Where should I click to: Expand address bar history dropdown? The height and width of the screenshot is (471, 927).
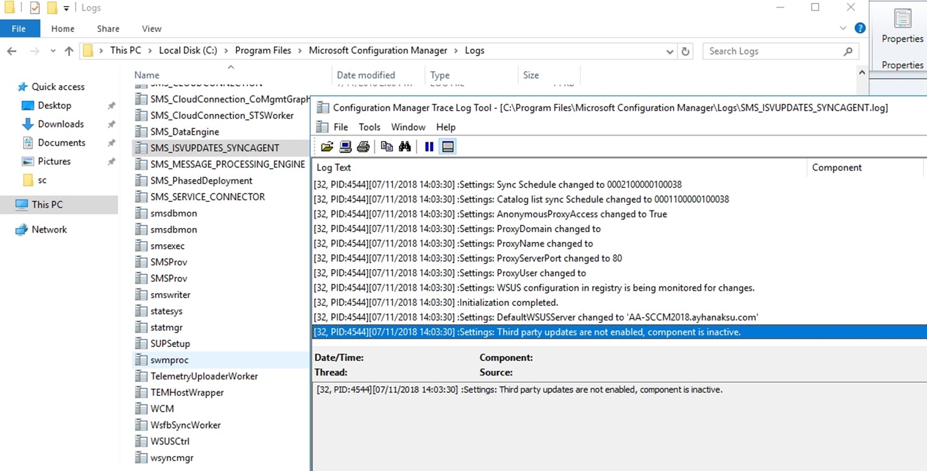click(669, 51)
